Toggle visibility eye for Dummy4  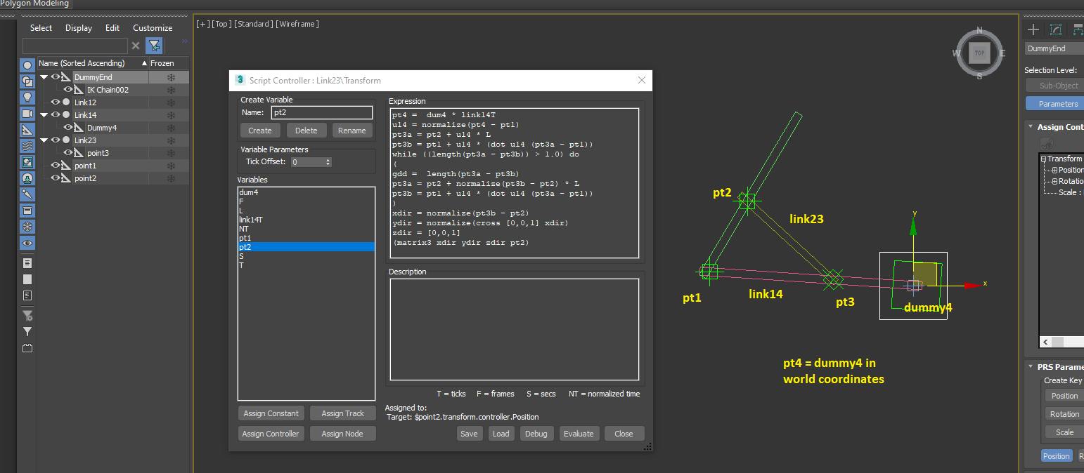(x=68, y=128)
